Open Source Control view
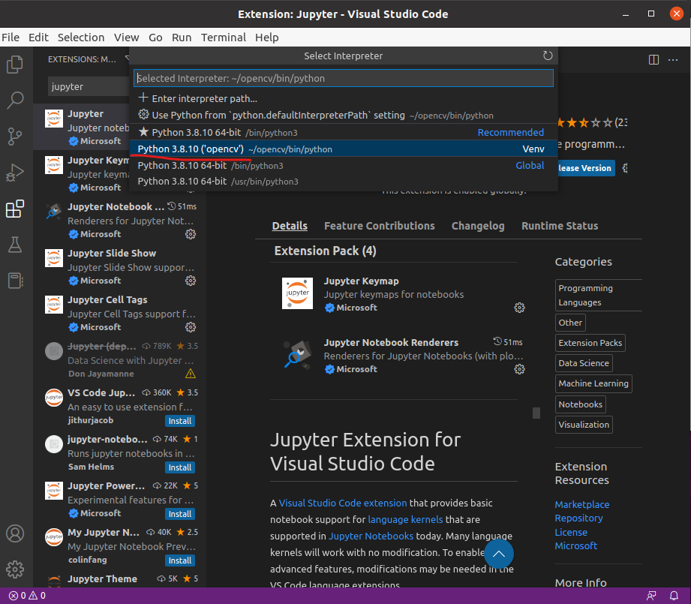 pos(15,136)
